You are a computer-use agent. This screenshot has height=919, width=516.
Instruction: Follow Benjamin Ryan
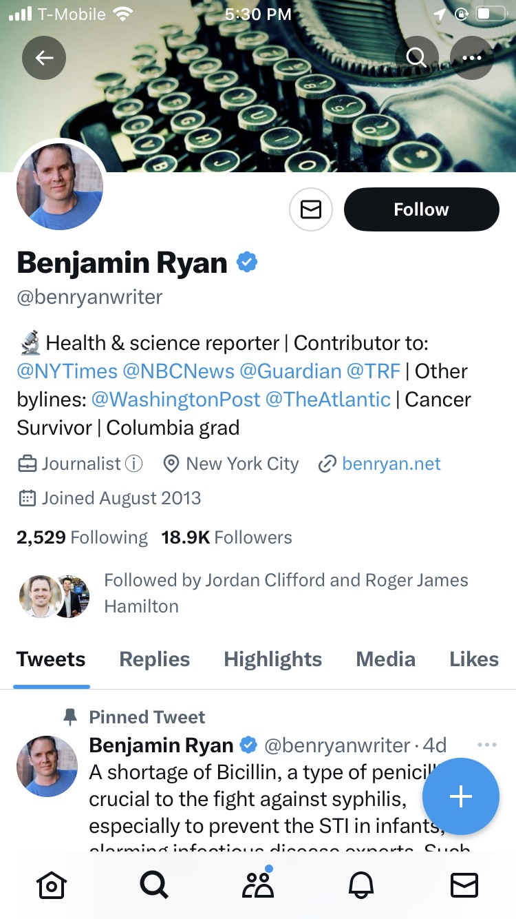(x=421, y=209)
